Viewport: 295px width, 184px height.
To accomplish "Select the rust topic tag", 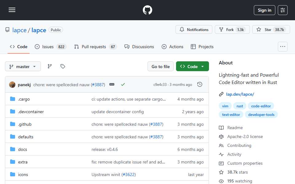I will coord(240,106).
